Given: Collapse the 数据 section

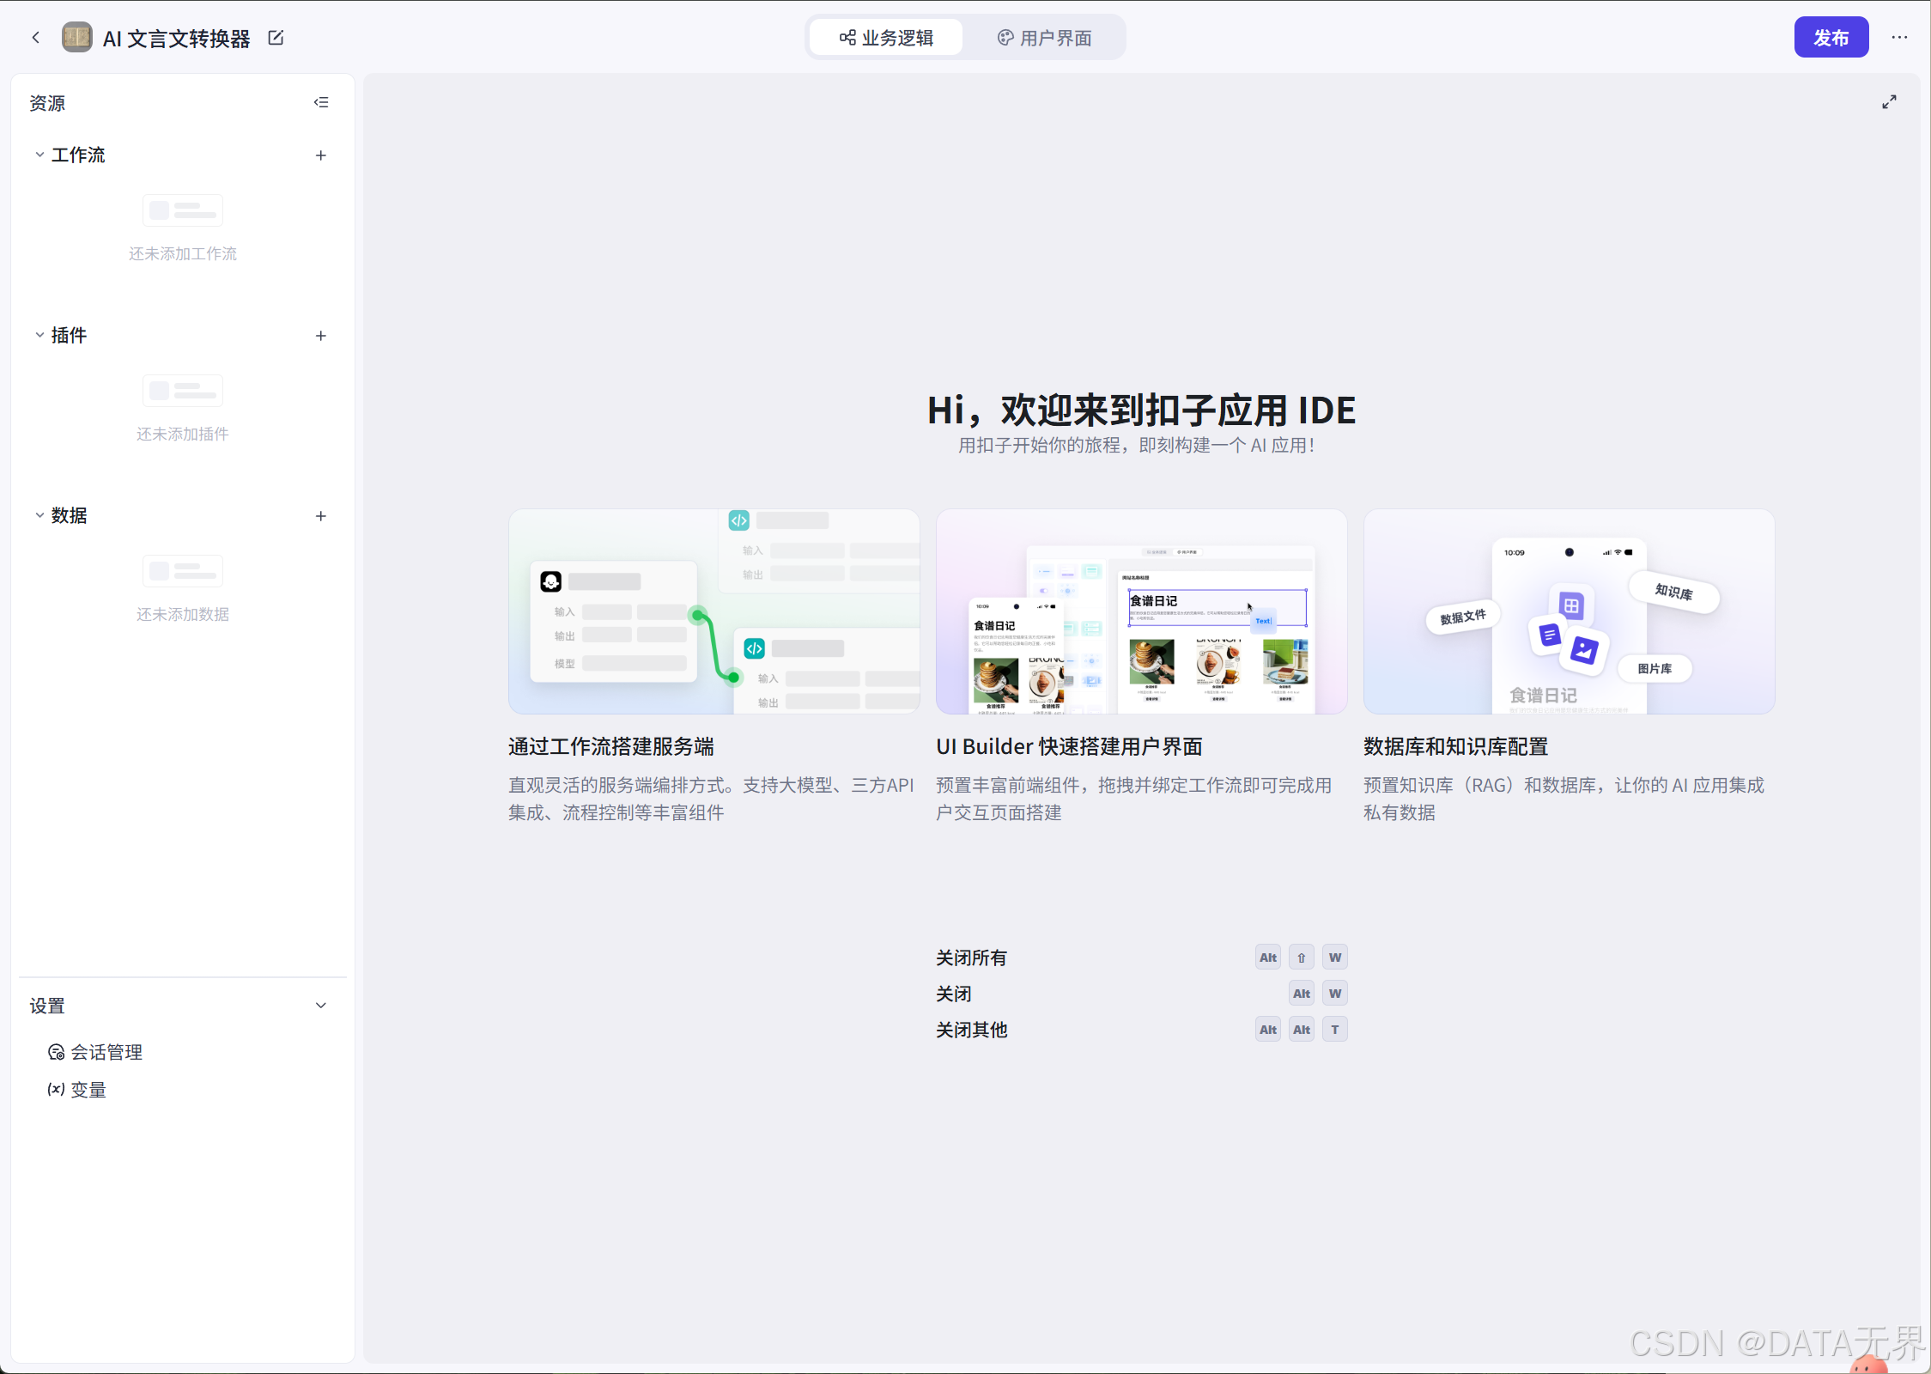Looking at the screenshot, I should click(x=39, y=516).
